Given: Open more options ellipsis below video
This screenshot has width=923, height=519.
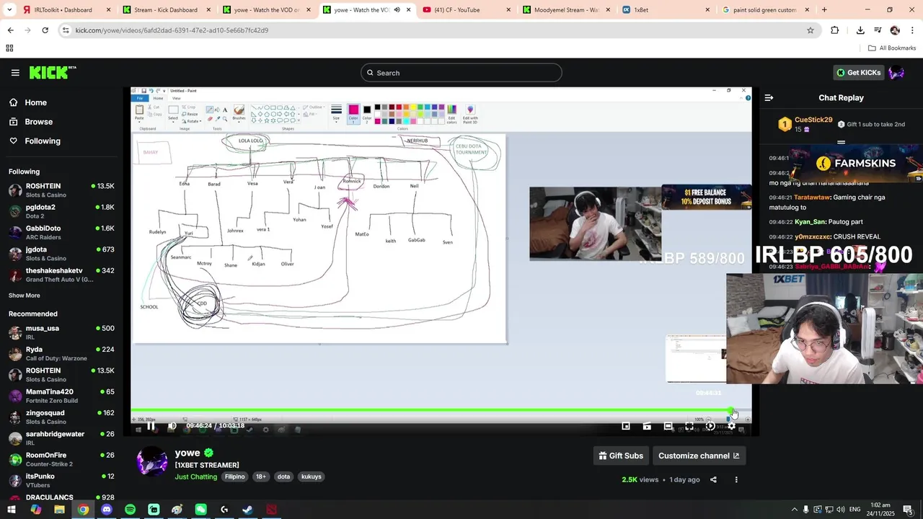Looking at the screenshot, I should point(736,479).
